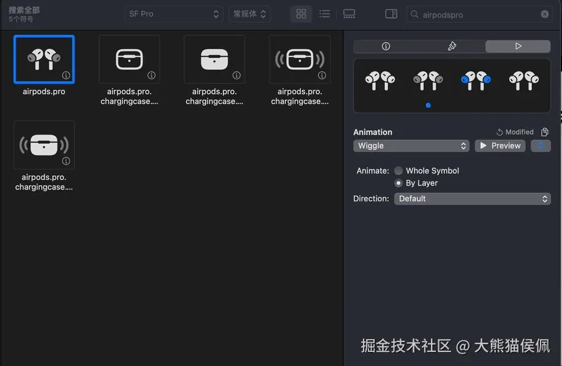
Task: Select the airpods.pro symbol thumbnail
Action: (x=44, y=59)
